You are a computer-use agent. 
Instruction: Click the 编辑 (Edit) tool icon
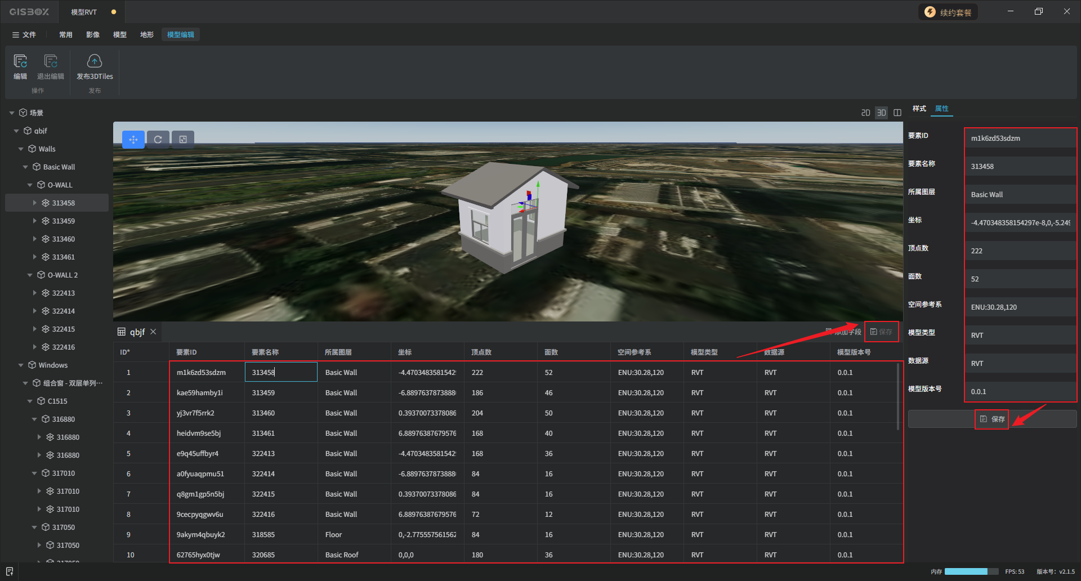(x=20, y=61)
